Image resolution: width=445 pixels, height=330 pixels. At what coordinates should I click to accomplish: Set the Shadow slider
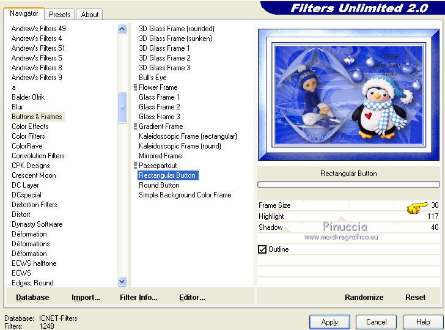coord(348,227)
